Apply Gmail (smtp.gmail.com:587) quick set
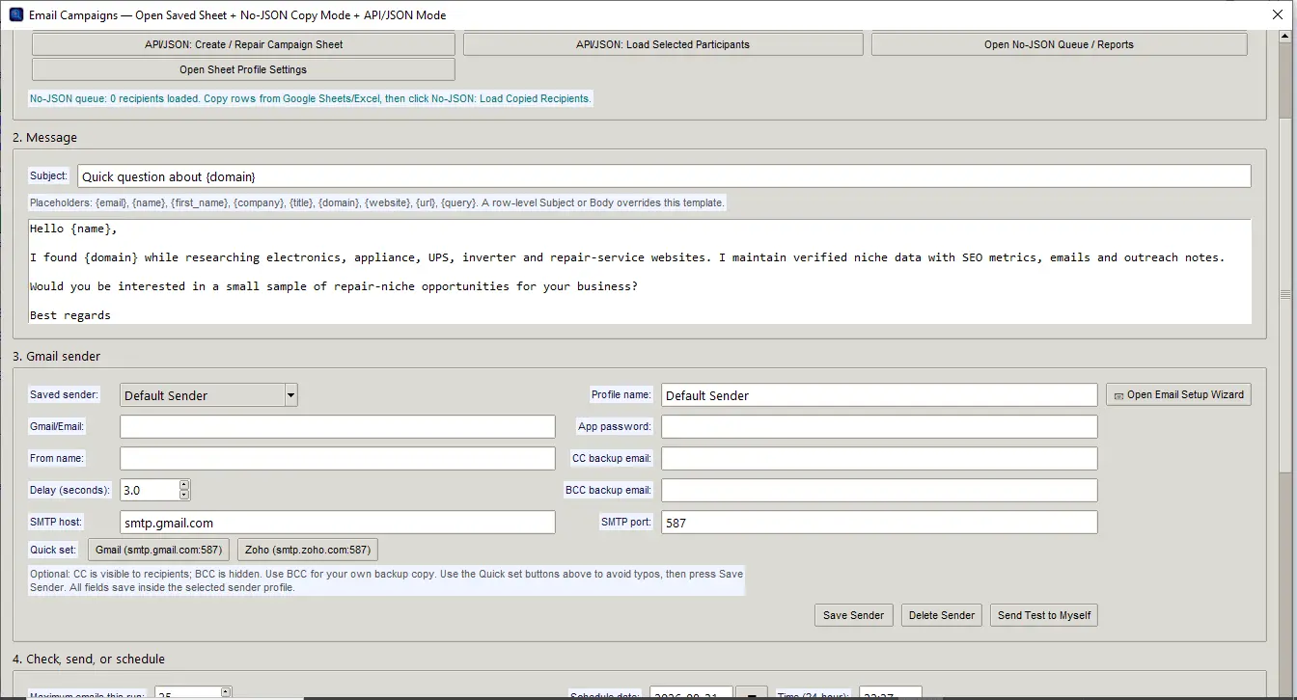 tap(158, 550)
